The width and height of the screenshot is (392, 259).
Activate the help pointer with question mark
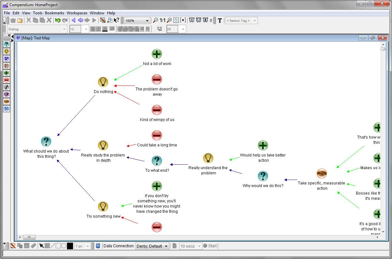coord(117,20)
